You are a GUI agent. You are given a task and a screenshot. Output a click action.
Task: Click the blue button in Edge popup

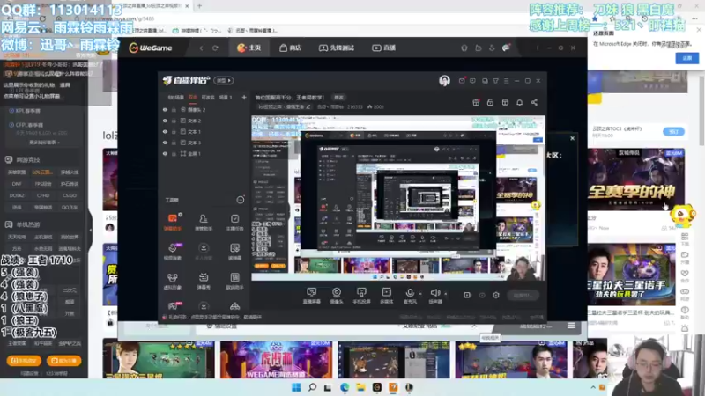687,58
